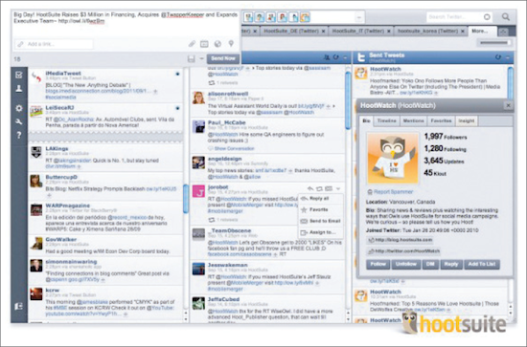527x347 pixels.
Task: Open the gear Settings icon in left sidebar
Action: pos(19,108)
